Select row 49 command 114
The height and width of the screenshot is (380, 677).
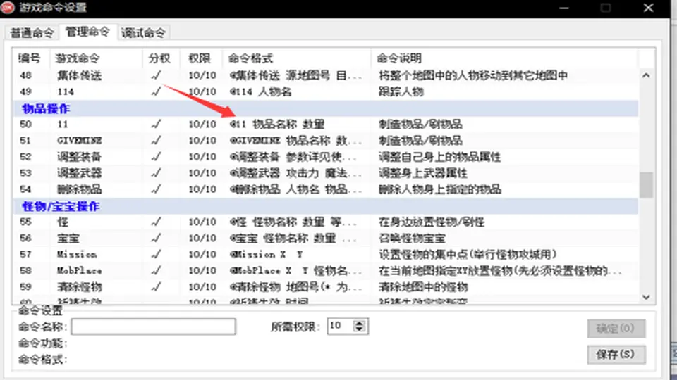[326, 91]
